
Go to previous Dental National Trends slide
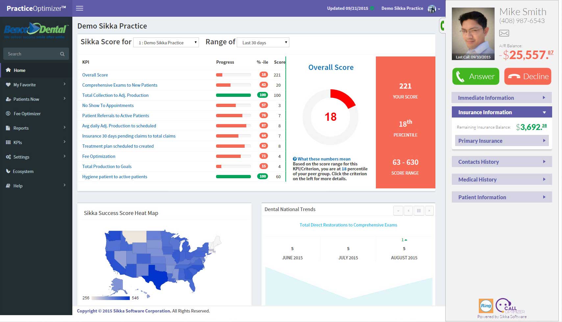click(x=408, y=211)
